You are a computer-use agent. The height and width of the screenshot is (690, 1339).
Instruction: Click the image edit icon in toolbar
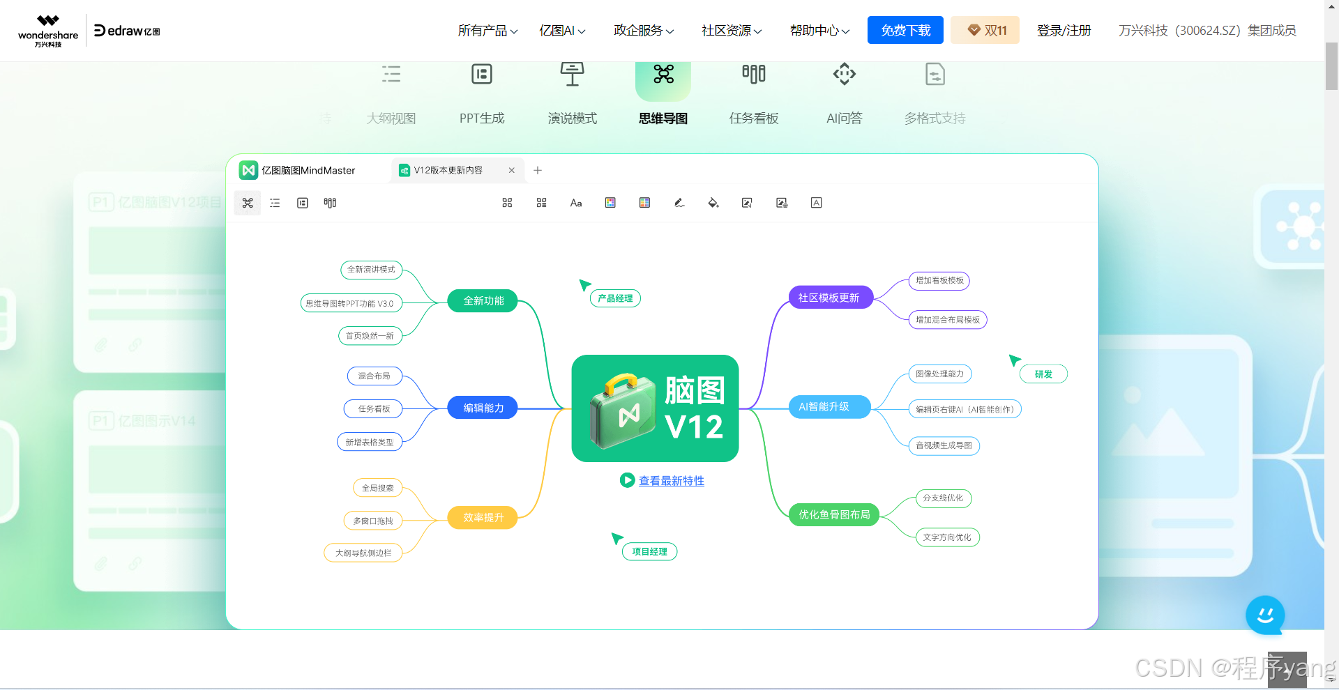click(x=747, y=203)
